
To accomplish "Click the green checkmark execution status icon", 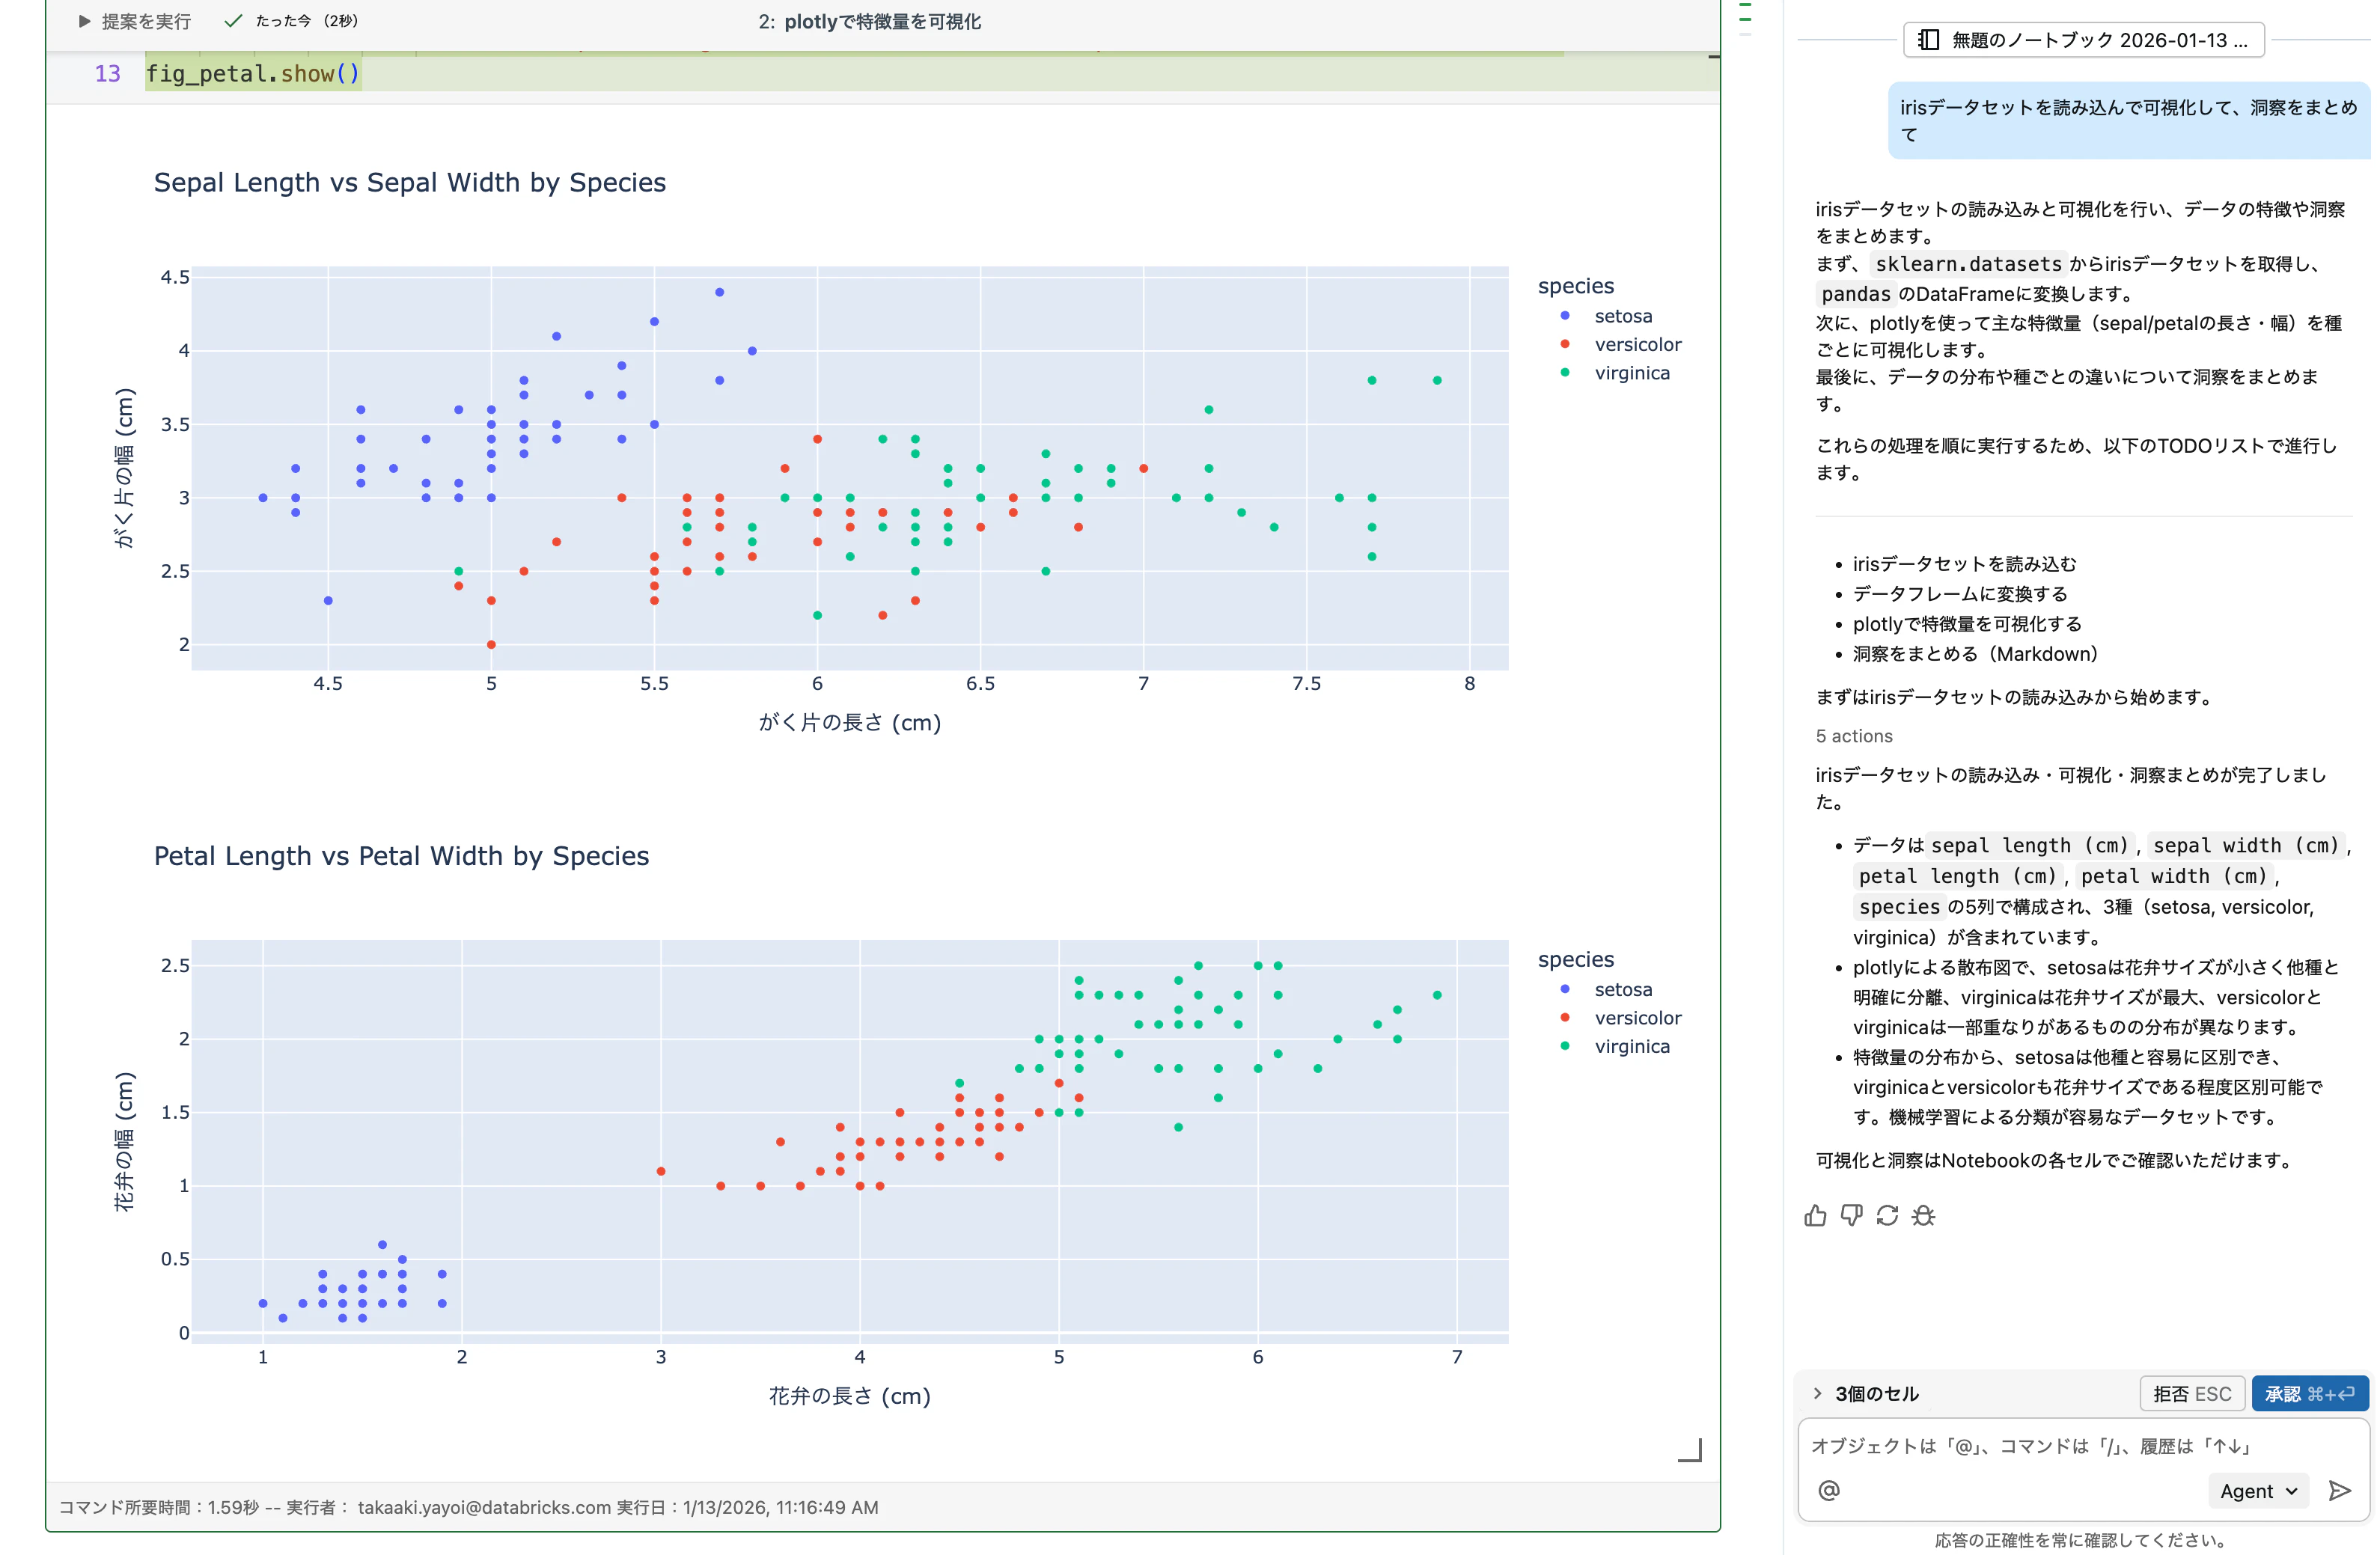I will [x=233, y=20].
